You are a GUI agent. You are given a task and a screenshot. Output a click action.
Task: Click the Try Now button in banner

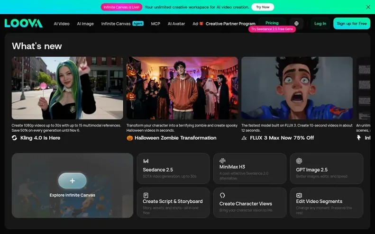[263, 7]
